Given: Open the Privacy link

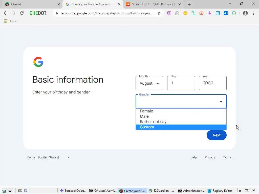Looking at the screenshot, I should [x=210, y=157].
